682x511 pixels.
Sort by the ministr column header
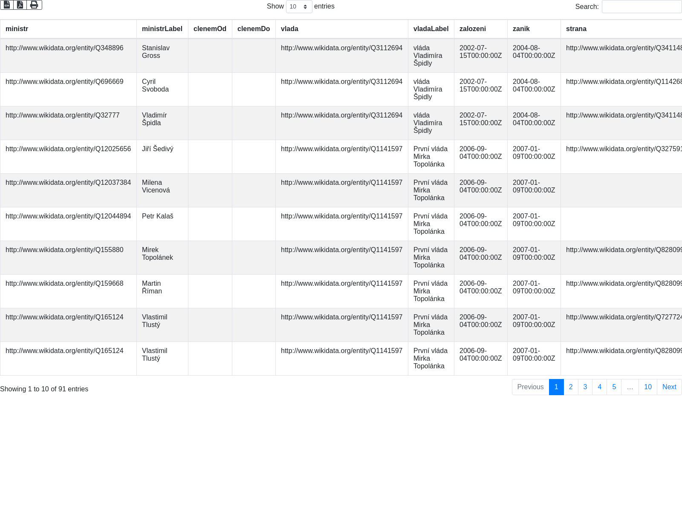coord(17,29)
